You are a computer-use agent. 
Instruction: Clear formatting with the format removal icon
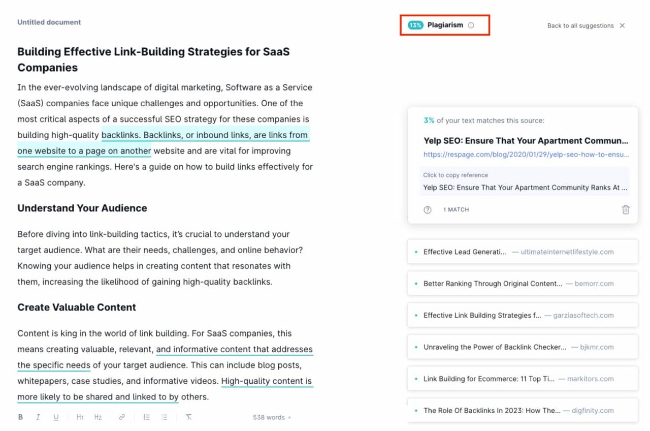188,417
